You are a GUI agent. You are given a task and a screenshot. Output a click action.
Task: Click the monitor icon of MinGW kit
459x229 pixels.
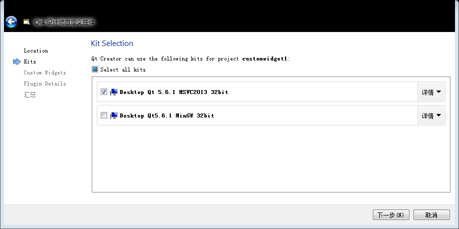(114, 115)
